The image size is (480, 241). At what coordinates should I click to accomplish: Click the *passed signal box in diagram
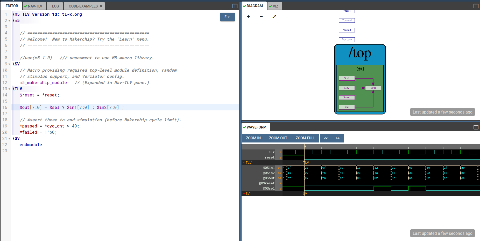(347, 20)
